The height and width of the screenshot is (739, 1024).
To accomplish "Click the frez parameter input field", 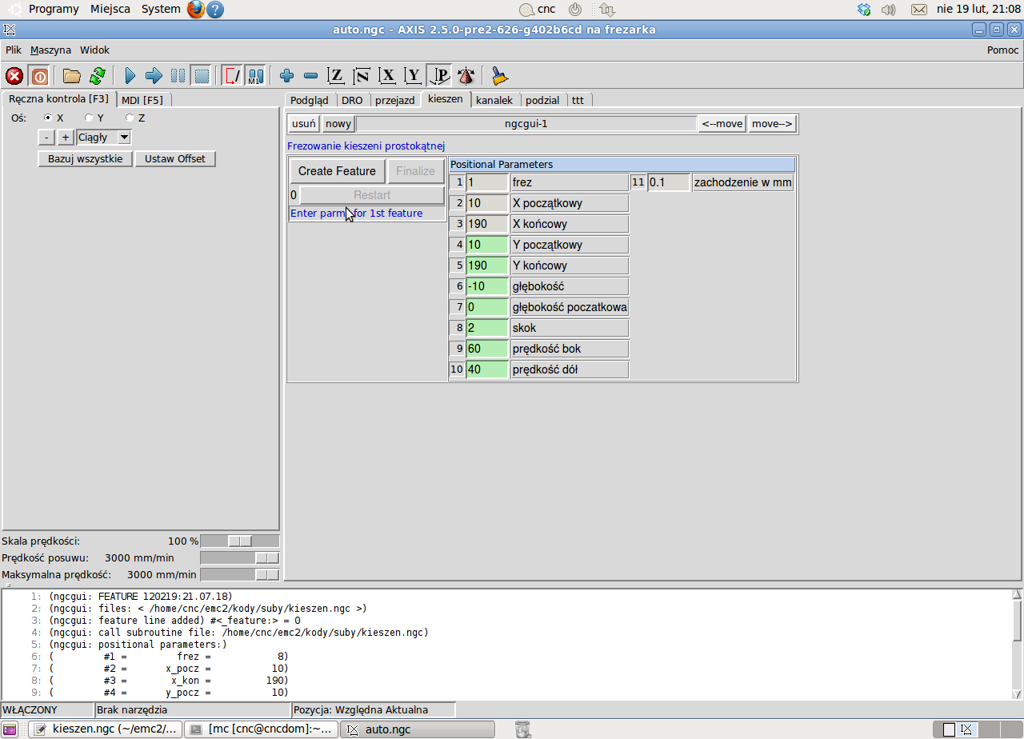I will [x=486, y=182].
